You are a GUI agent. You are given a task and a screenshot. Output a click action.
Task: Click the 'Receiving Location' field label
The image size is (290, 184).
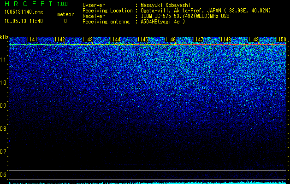coord(107,11)
